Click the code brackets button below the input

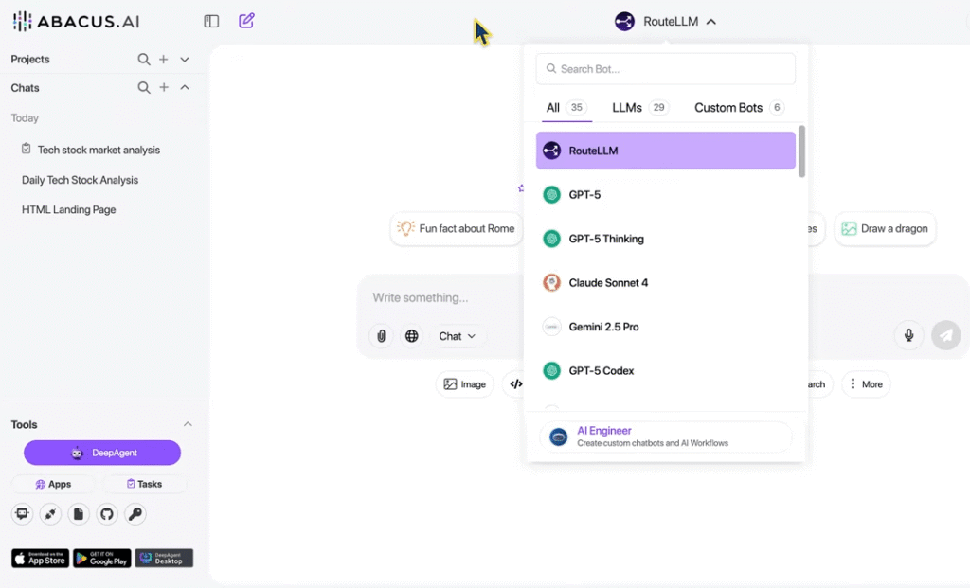(x=514, y=384)
